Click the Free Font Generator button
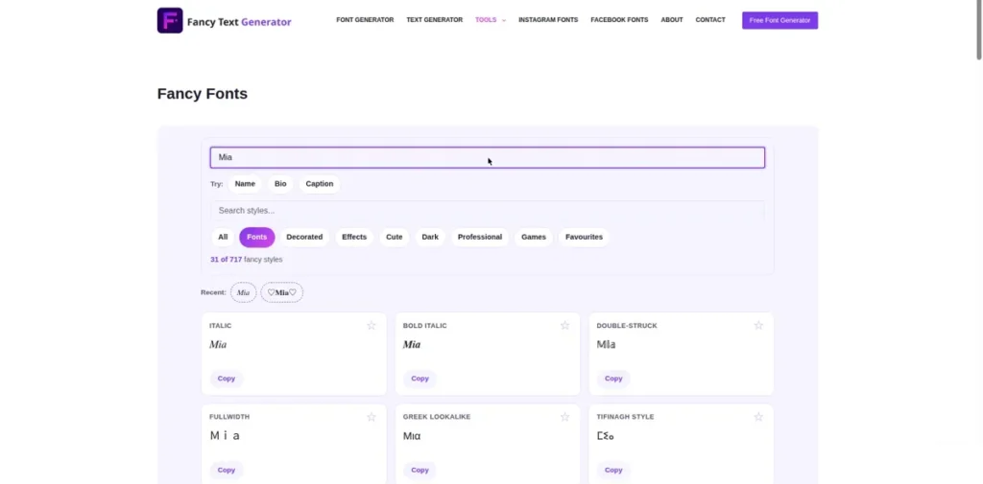The width and height of the screenshot is (983, 484). (x=779, y=20)
